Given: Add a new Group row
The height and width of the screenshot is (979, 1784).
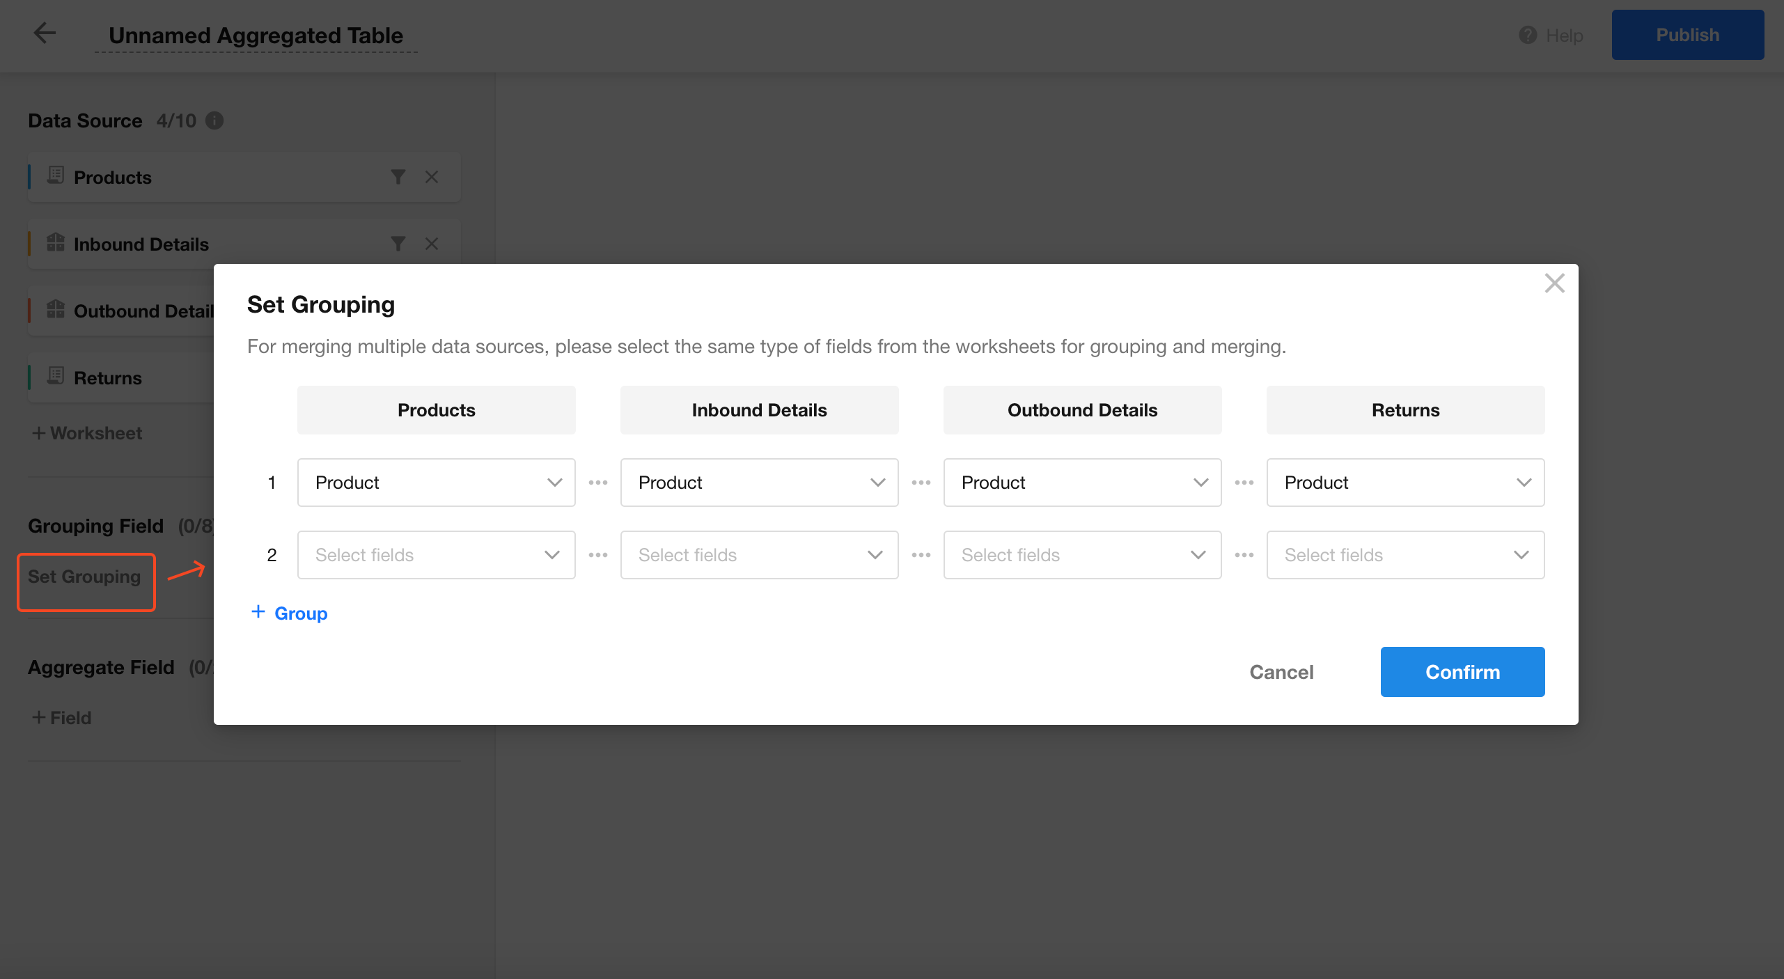Looking at the screenshot, I should 289,613.
